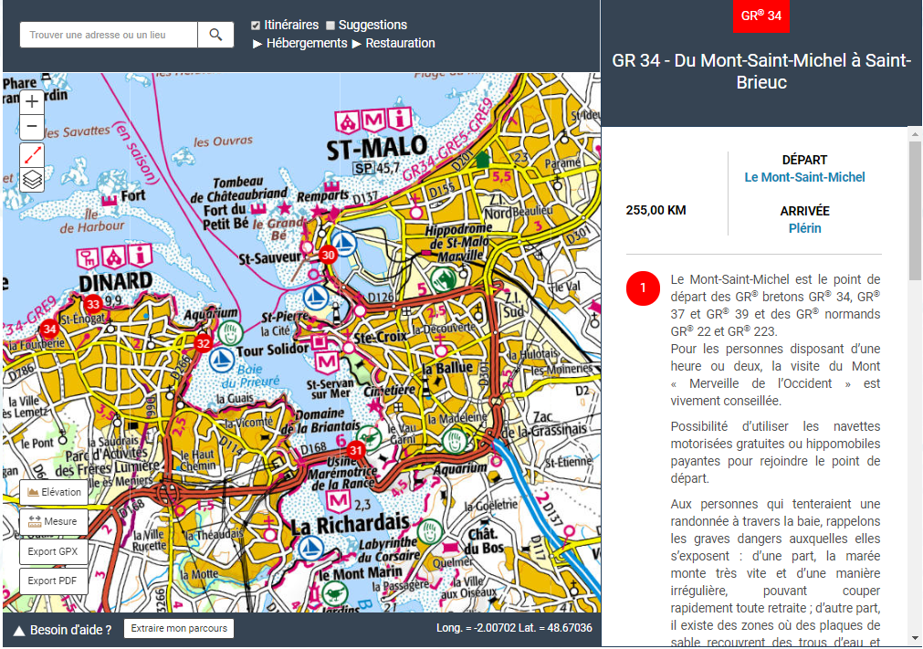Click the search magnifier icon
The width and height of the screenshot is (923, 649).
(215, 35)
